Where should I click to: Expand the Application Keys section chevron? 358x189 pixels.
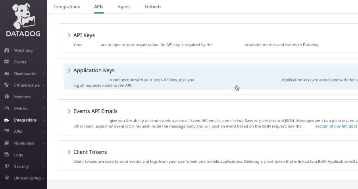pyautogui.click(x=69, y=70)
